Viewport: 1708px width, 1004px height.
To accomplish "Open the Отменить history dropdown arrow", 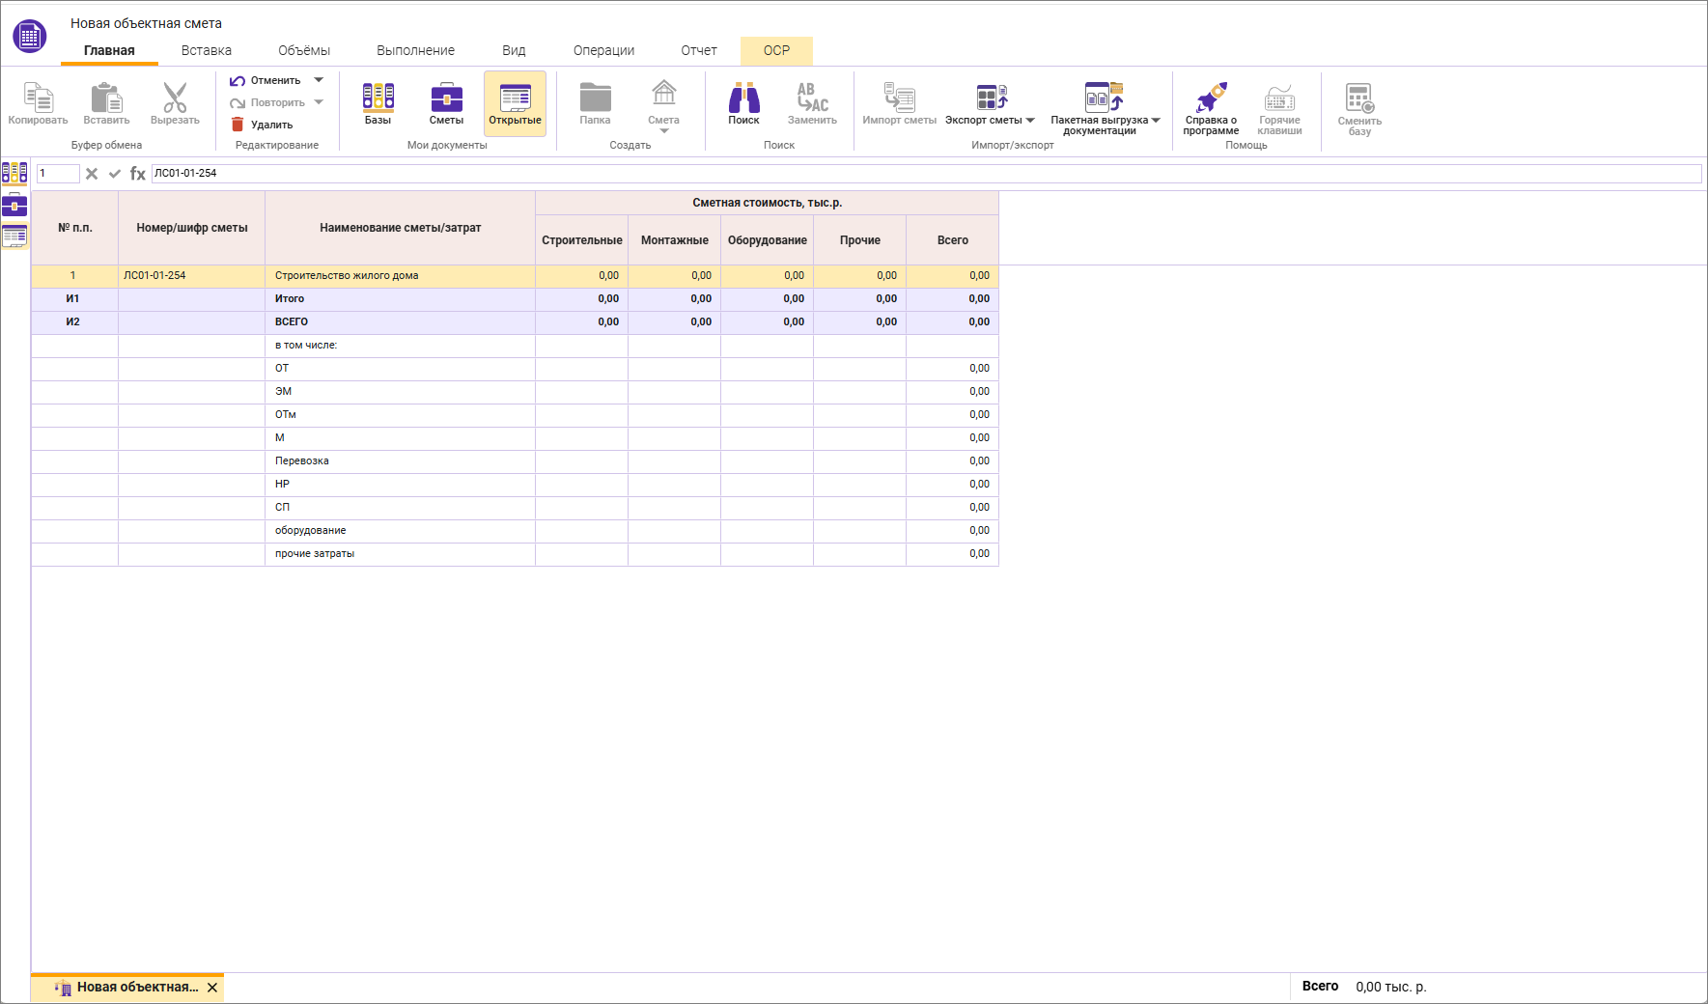I will (x=319, y=80).
